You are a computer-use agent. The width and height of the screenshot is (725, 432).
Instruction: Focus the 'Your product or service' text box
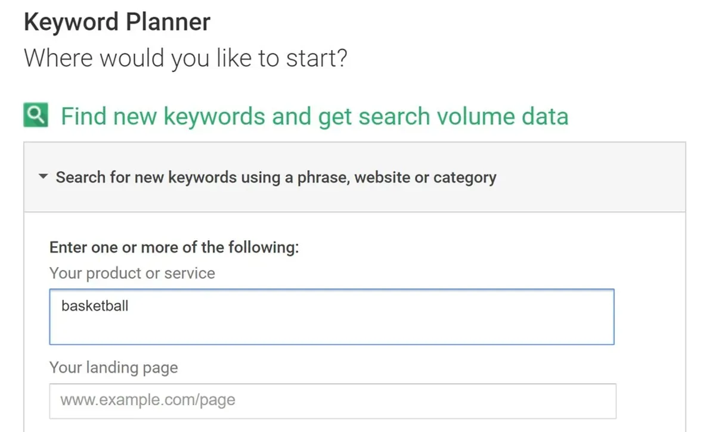point(331,316)
